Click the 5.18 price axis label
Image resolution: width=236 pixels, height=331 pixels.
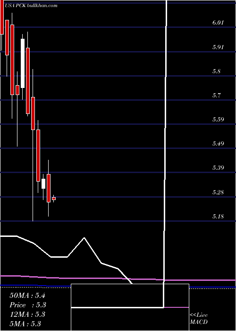[218, 217]
